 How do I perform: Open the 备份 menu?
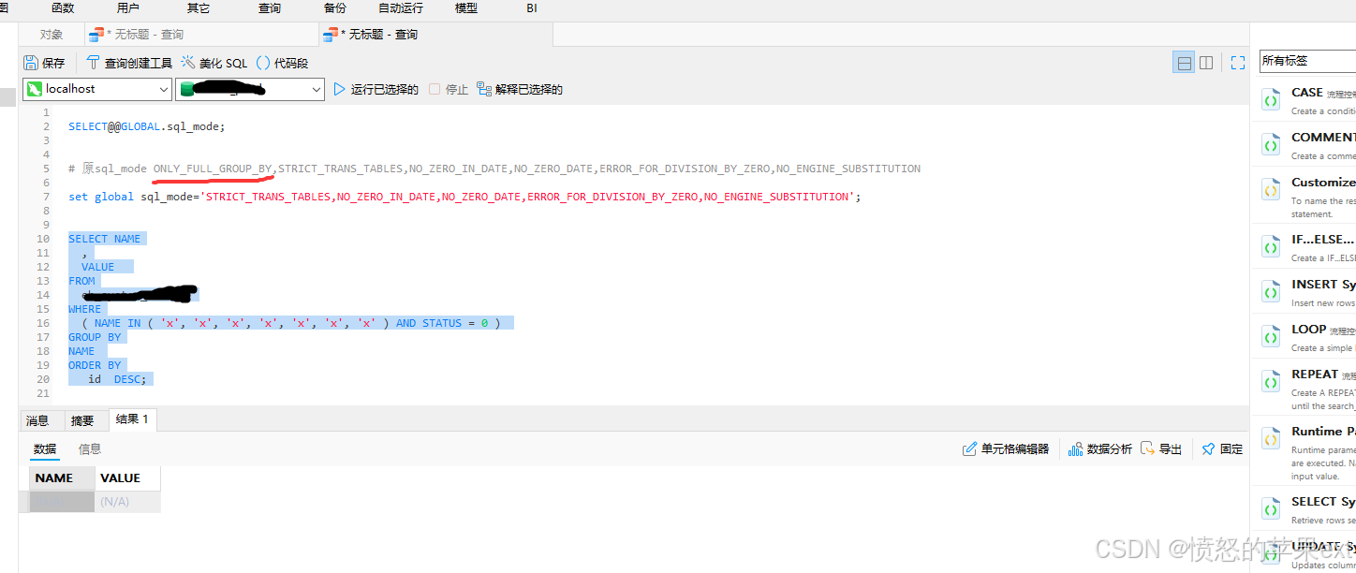tap(334, 7)
